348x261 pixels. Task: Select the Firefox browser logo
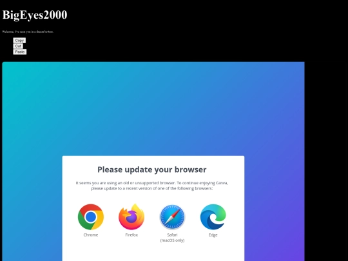coord(131,217)
